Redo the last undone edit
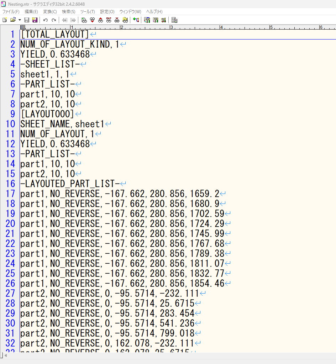This screenshot has height=364, width=336. 54,20
